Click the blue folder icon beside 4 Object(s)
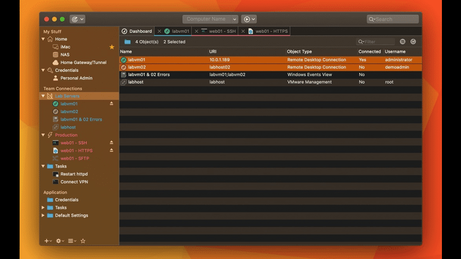 tap(127, 42)
